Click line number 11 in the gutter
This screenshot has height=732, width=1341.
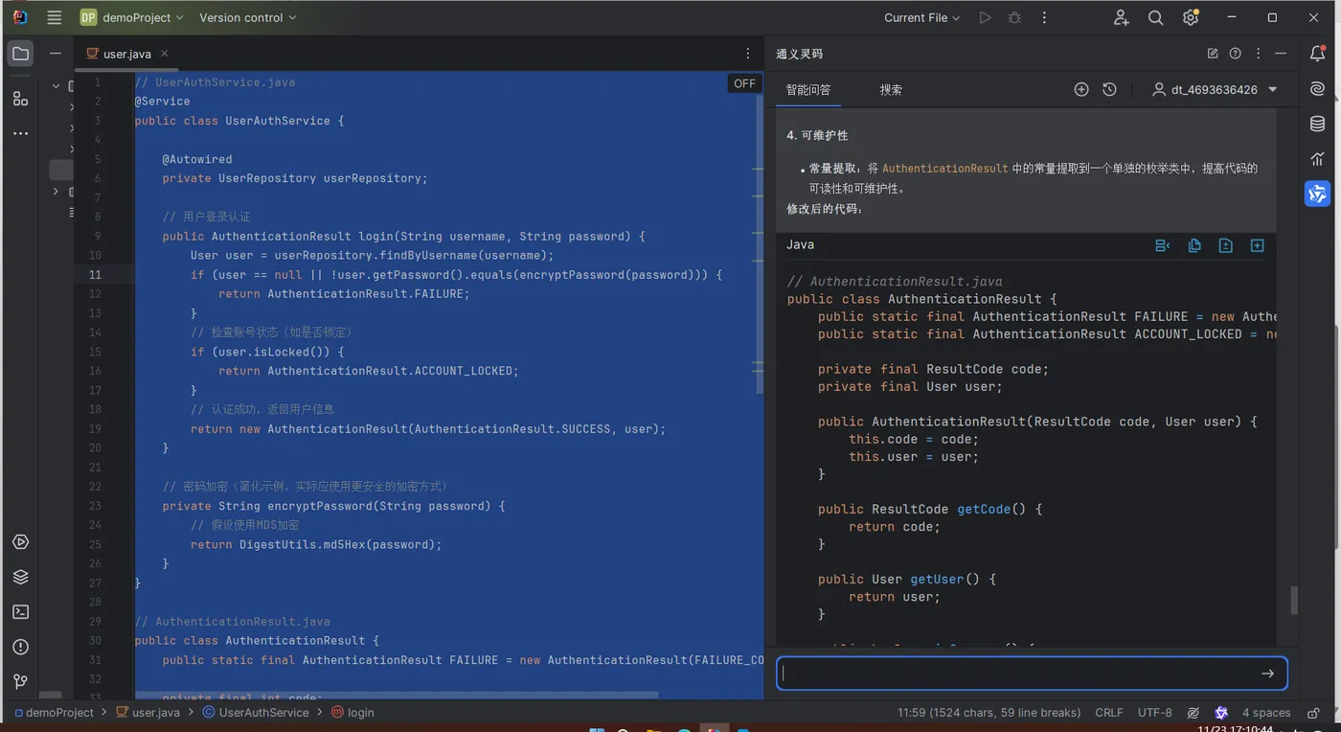95,275
